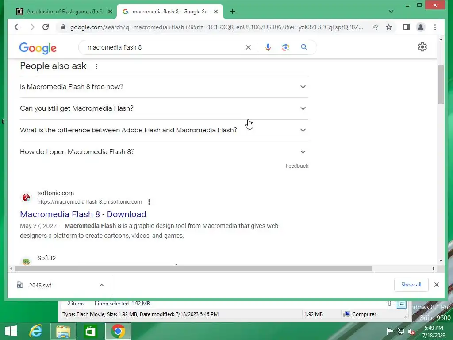
Task: Click inside the Google search input
Action: click(165, 47)
